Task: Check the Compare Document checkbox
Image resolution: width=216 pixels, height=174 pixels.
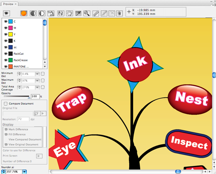Action: [x=6, y=104]
